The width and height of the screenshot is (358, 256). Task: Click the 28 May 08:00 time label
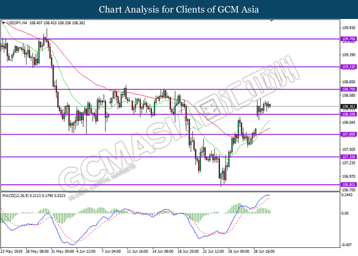point(37,251)
